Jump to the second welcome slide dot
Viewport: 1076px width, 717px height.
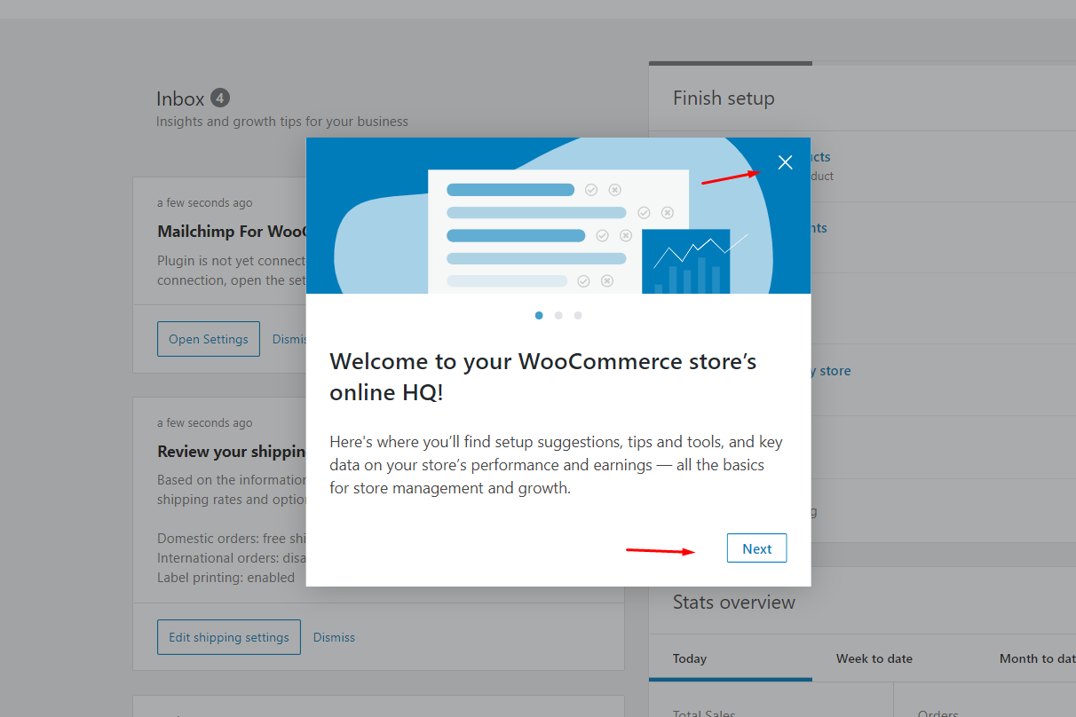(558, 315)
